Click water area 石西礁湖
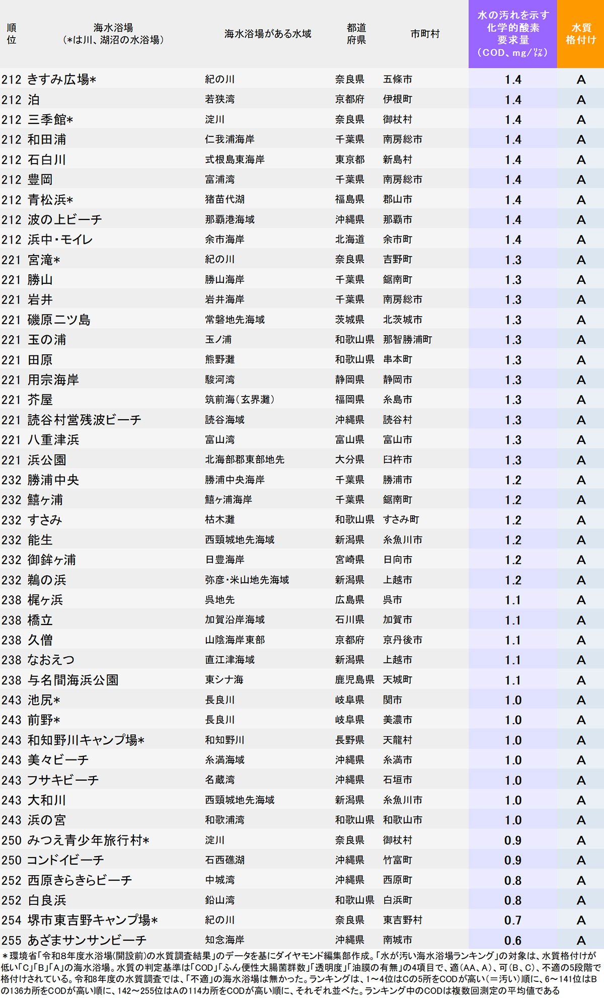The width and height of the screenshot is (604, 998). [224, 860]
